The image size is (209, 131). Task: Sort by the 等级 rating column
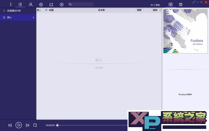click(139, 10)
